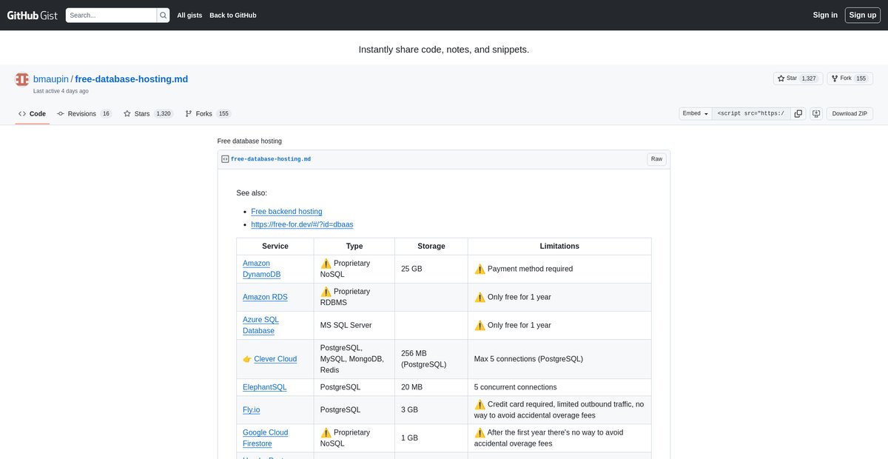Screen dimensions: 888x459
Task: Click Sign in
Action: pos(825,15)
